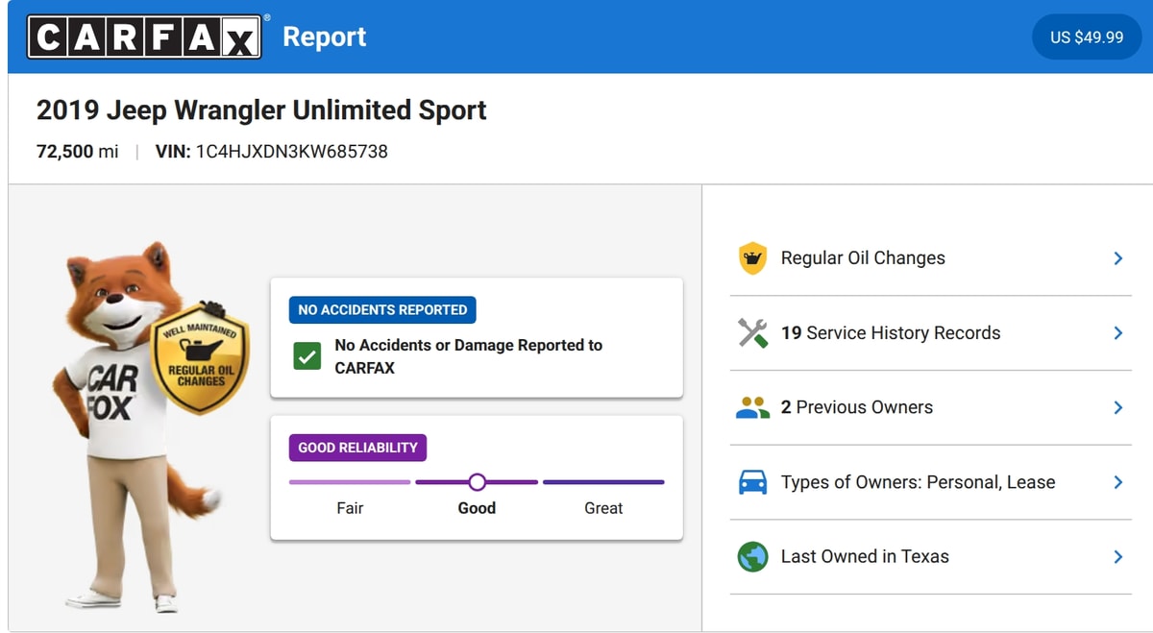Open the Last Owned in Texas row
The height and width of the screenshot is (633, 1153).
click(930, 557)
